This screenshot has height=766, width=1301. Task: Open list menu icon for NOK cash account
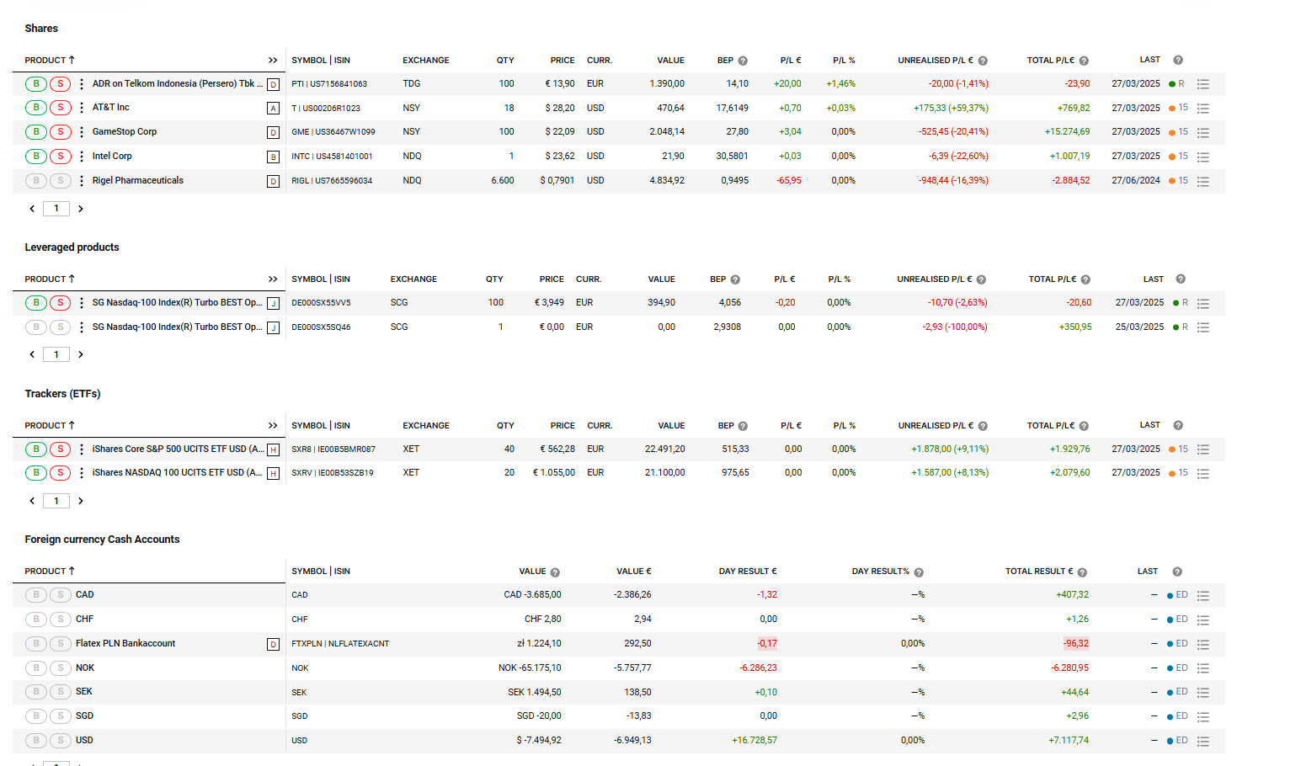coord(1202,668)
